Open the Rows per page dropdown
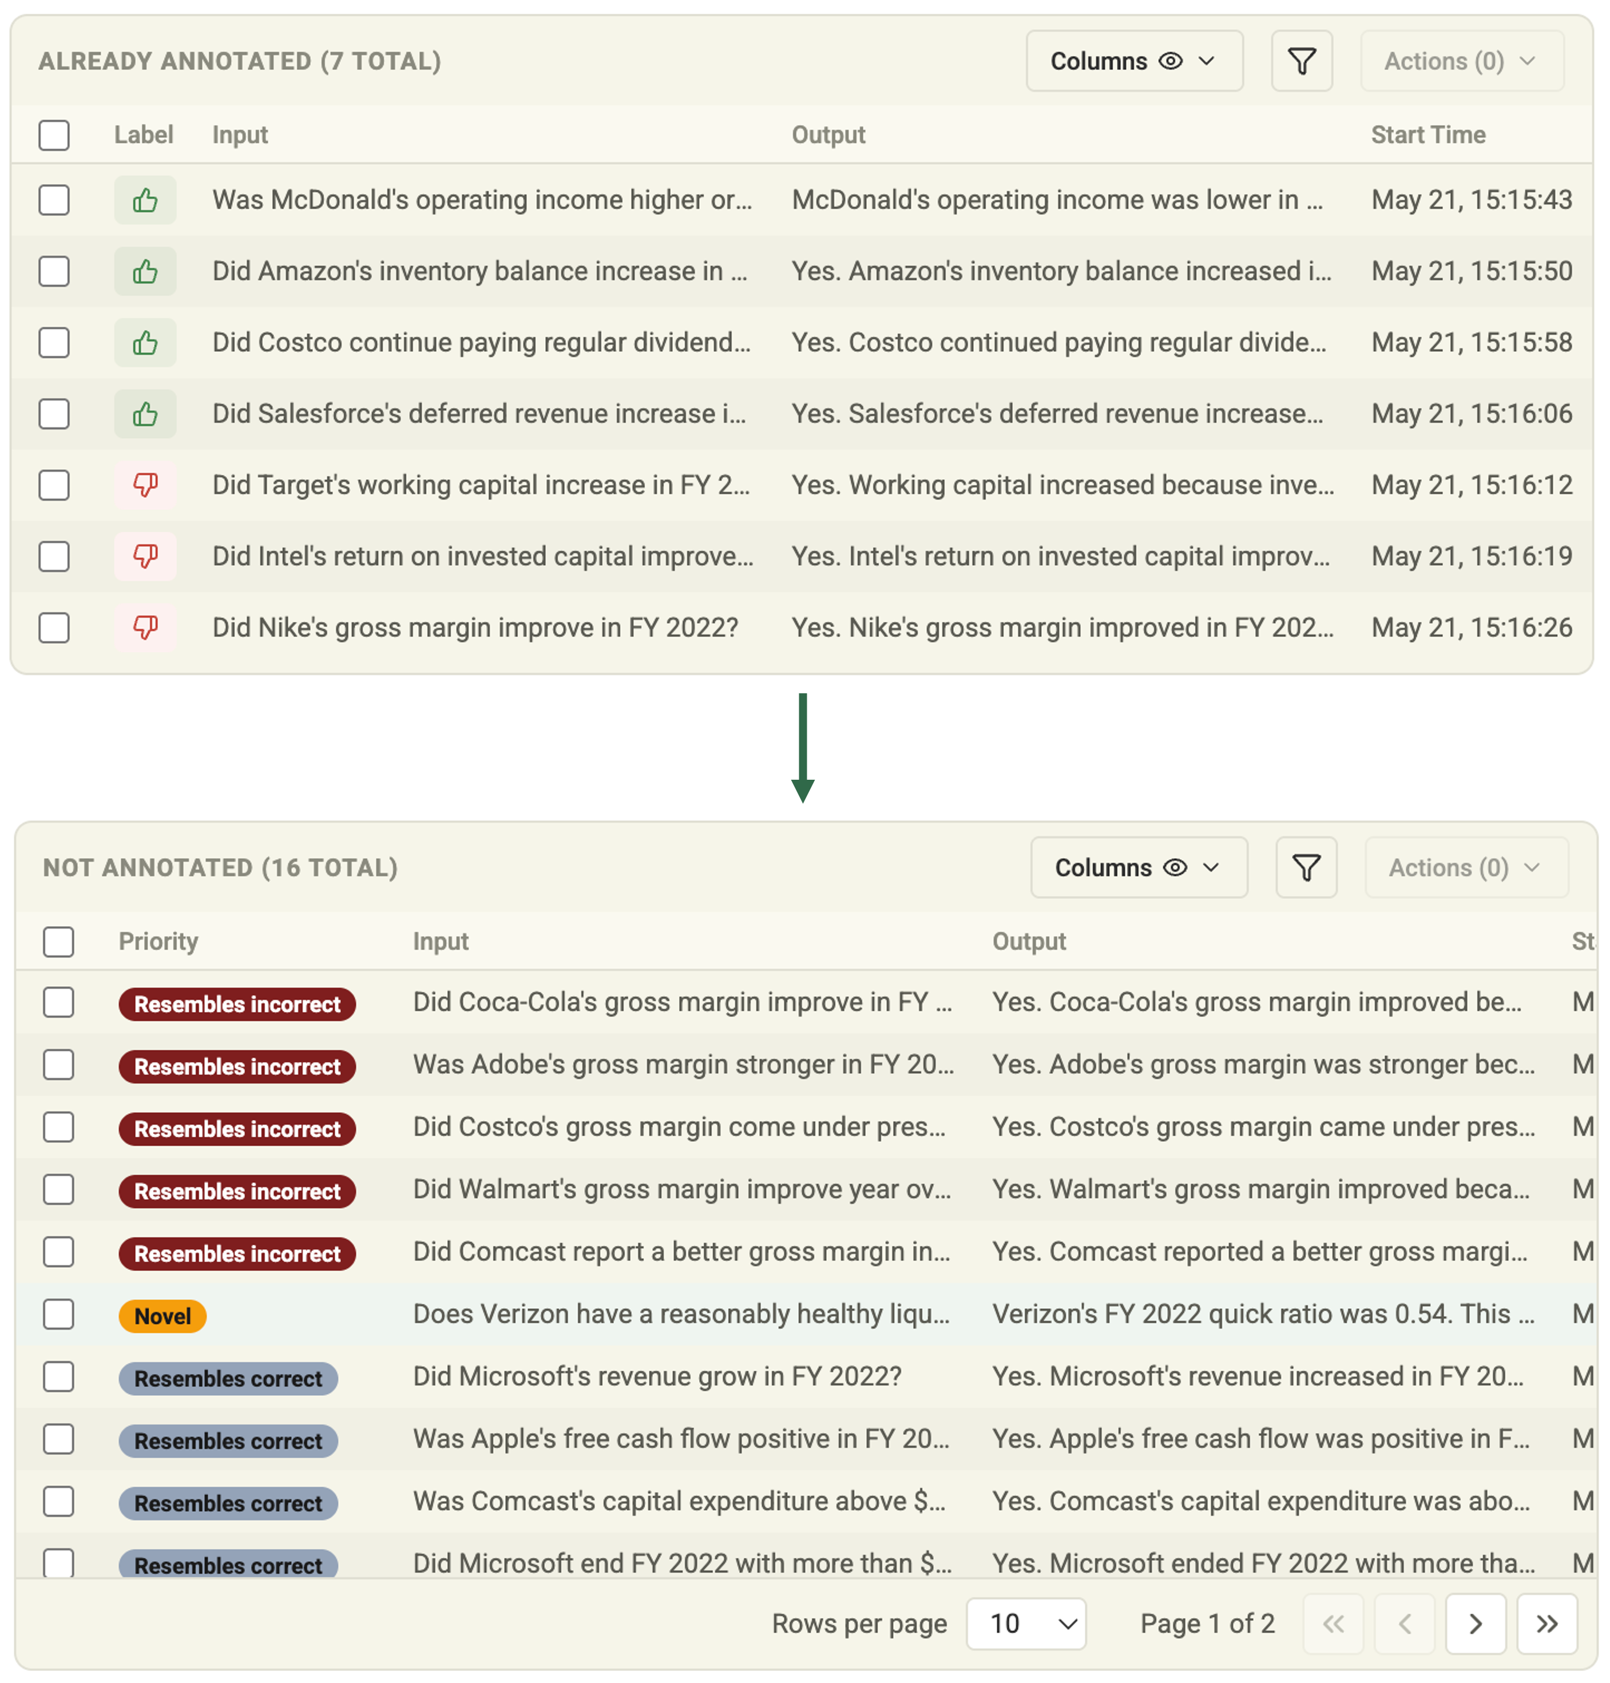 [x=1025, y=1623]
